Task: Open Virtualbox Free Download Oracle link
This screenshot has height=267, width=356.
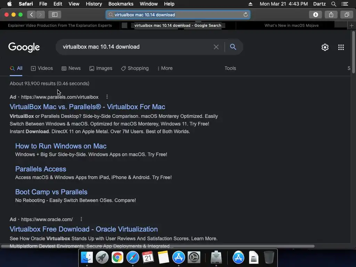Action: (x=83, y=229)
